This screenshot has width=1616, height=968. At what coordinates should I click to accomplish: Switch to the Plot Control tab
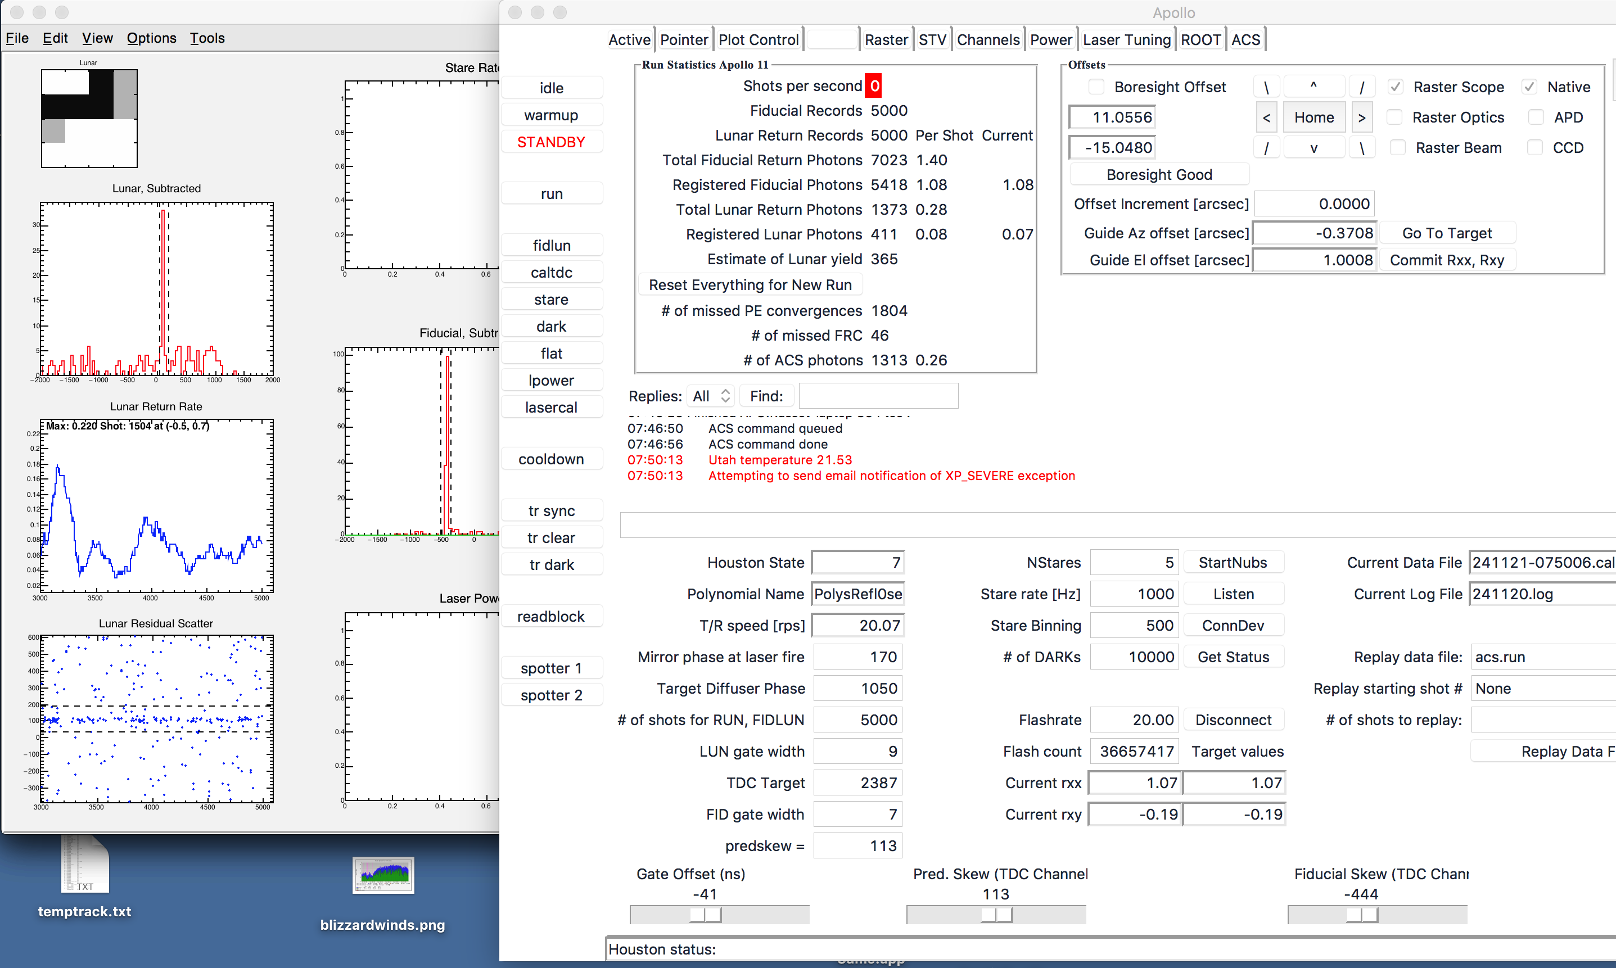click(x=758, y=40)
